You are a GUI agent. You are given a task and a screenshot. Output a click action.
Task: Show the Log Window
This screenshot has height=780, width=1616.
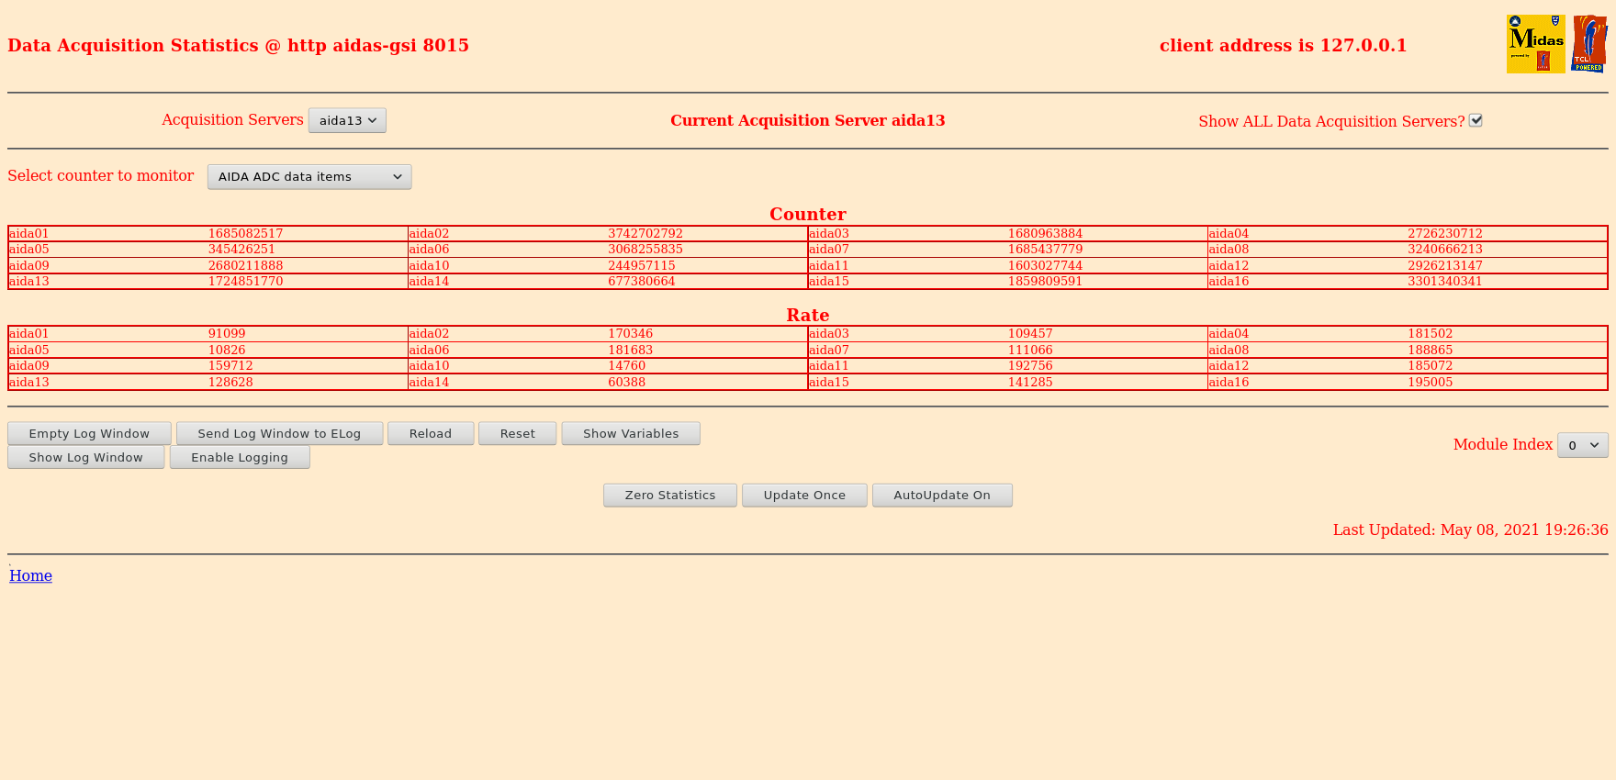click(x=86, y=457)
